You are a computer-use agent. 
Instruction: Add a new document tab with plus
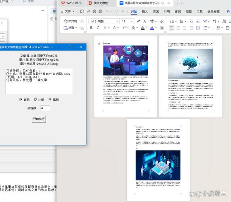point(177,3)
